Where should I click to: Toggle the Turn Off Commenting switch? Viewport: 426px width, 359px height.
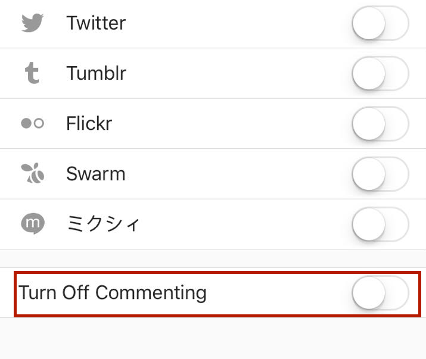coord(380,294)
